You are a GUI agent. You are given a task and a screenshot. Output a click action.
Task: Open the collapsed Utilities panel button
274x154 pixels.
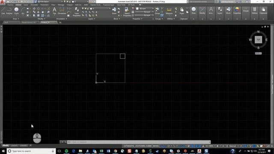pyautogui.click(x=255, y=13)
